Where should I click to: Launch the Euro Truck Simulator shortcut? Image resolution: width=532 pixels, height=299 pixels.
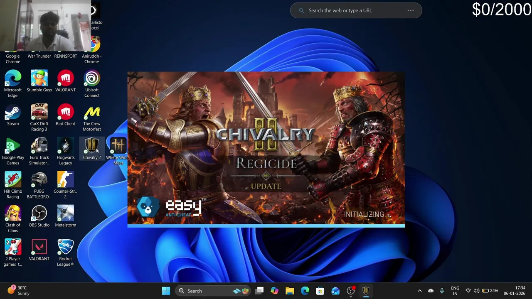39,152
